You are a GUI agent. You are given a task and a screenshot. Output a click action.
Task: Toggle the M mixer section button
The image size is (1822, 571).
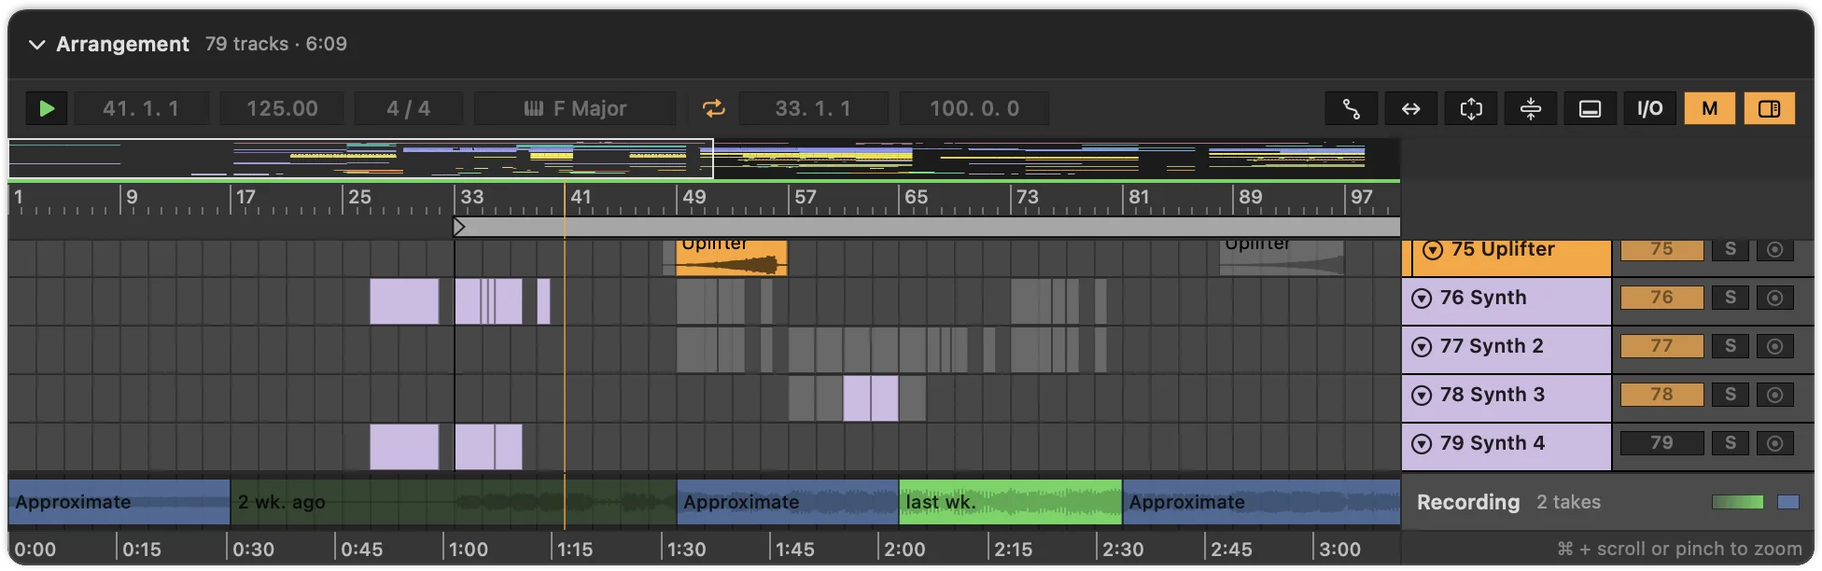[1709, 108]
